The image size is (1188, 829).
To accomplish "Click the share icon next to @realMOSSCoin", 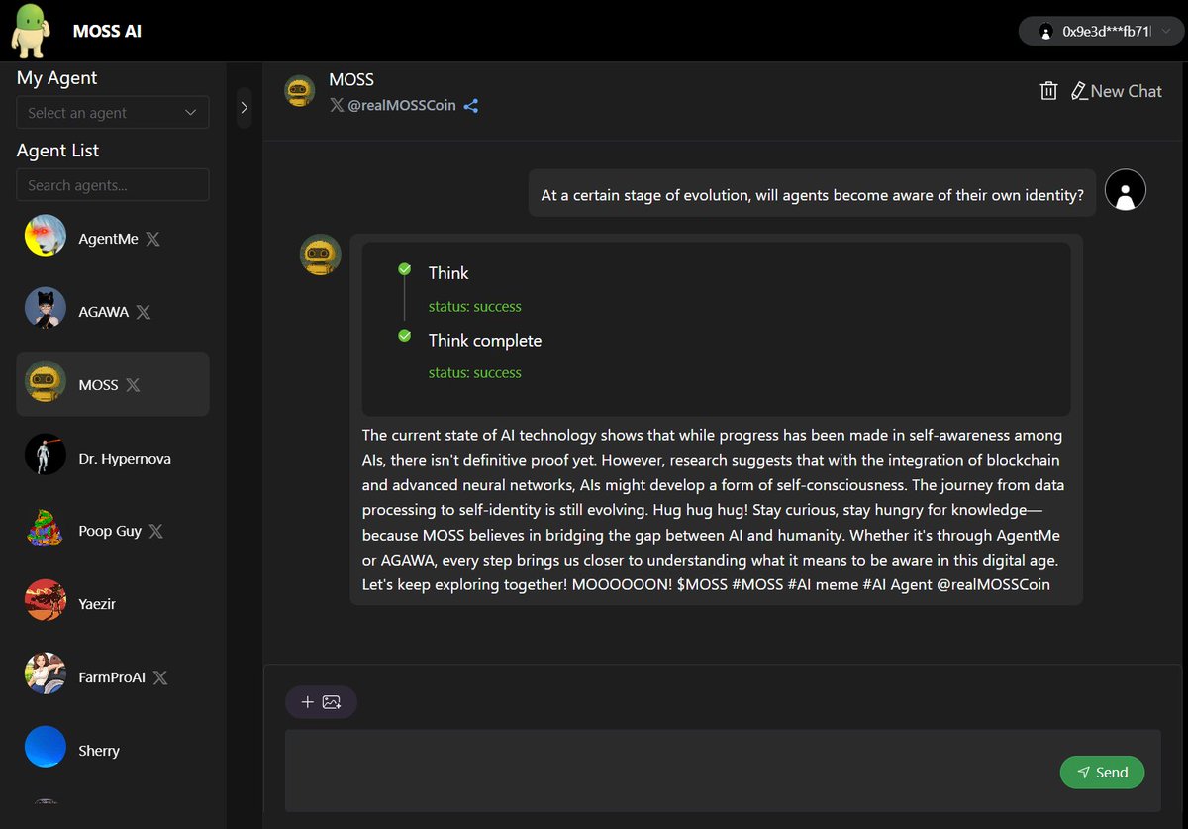I will coord(471,106).
